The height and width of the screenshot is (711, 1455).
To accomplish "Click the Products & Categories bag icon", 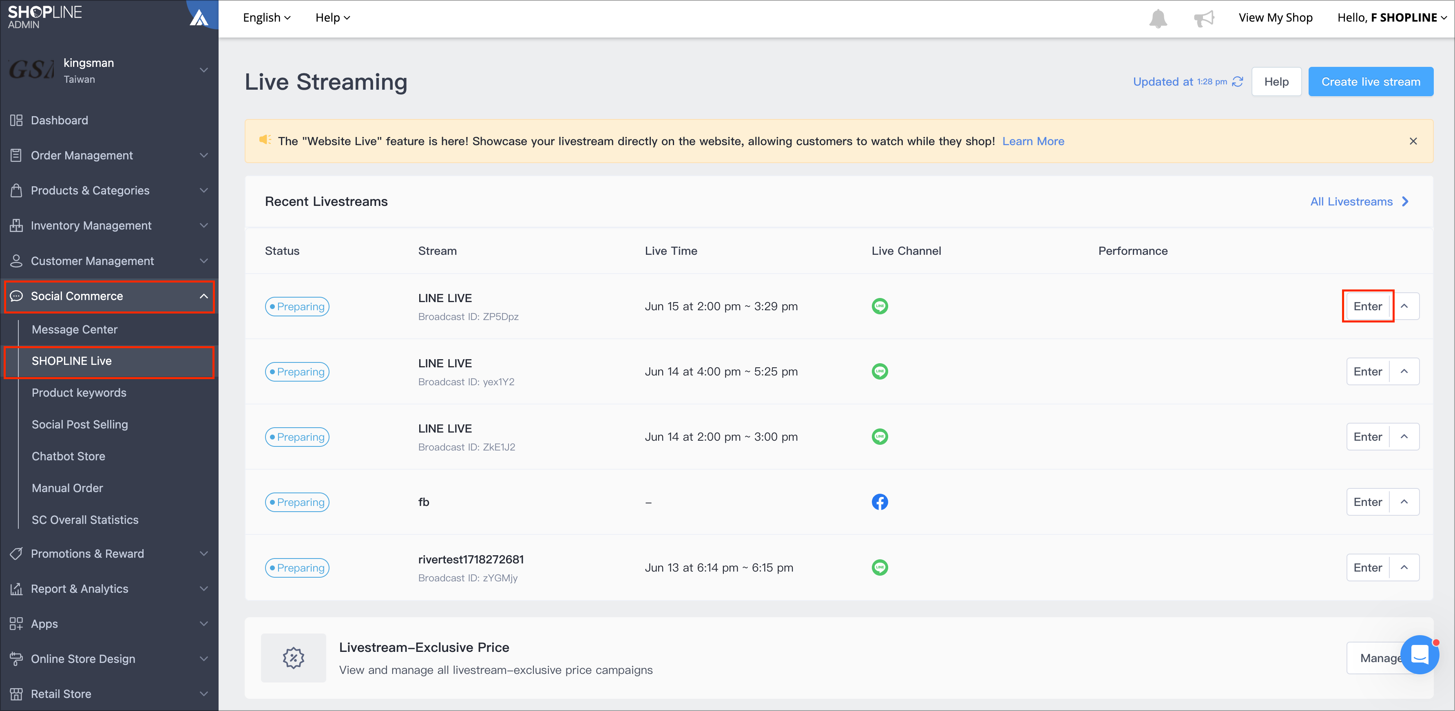I will click(16, 190).
